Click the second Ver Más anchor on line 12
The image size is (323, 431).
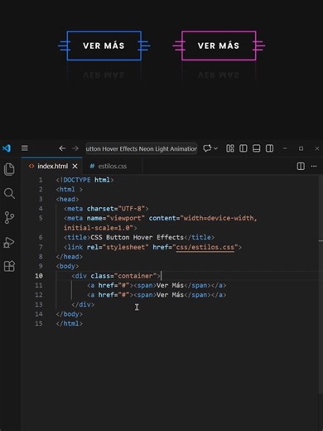(157, 295)
